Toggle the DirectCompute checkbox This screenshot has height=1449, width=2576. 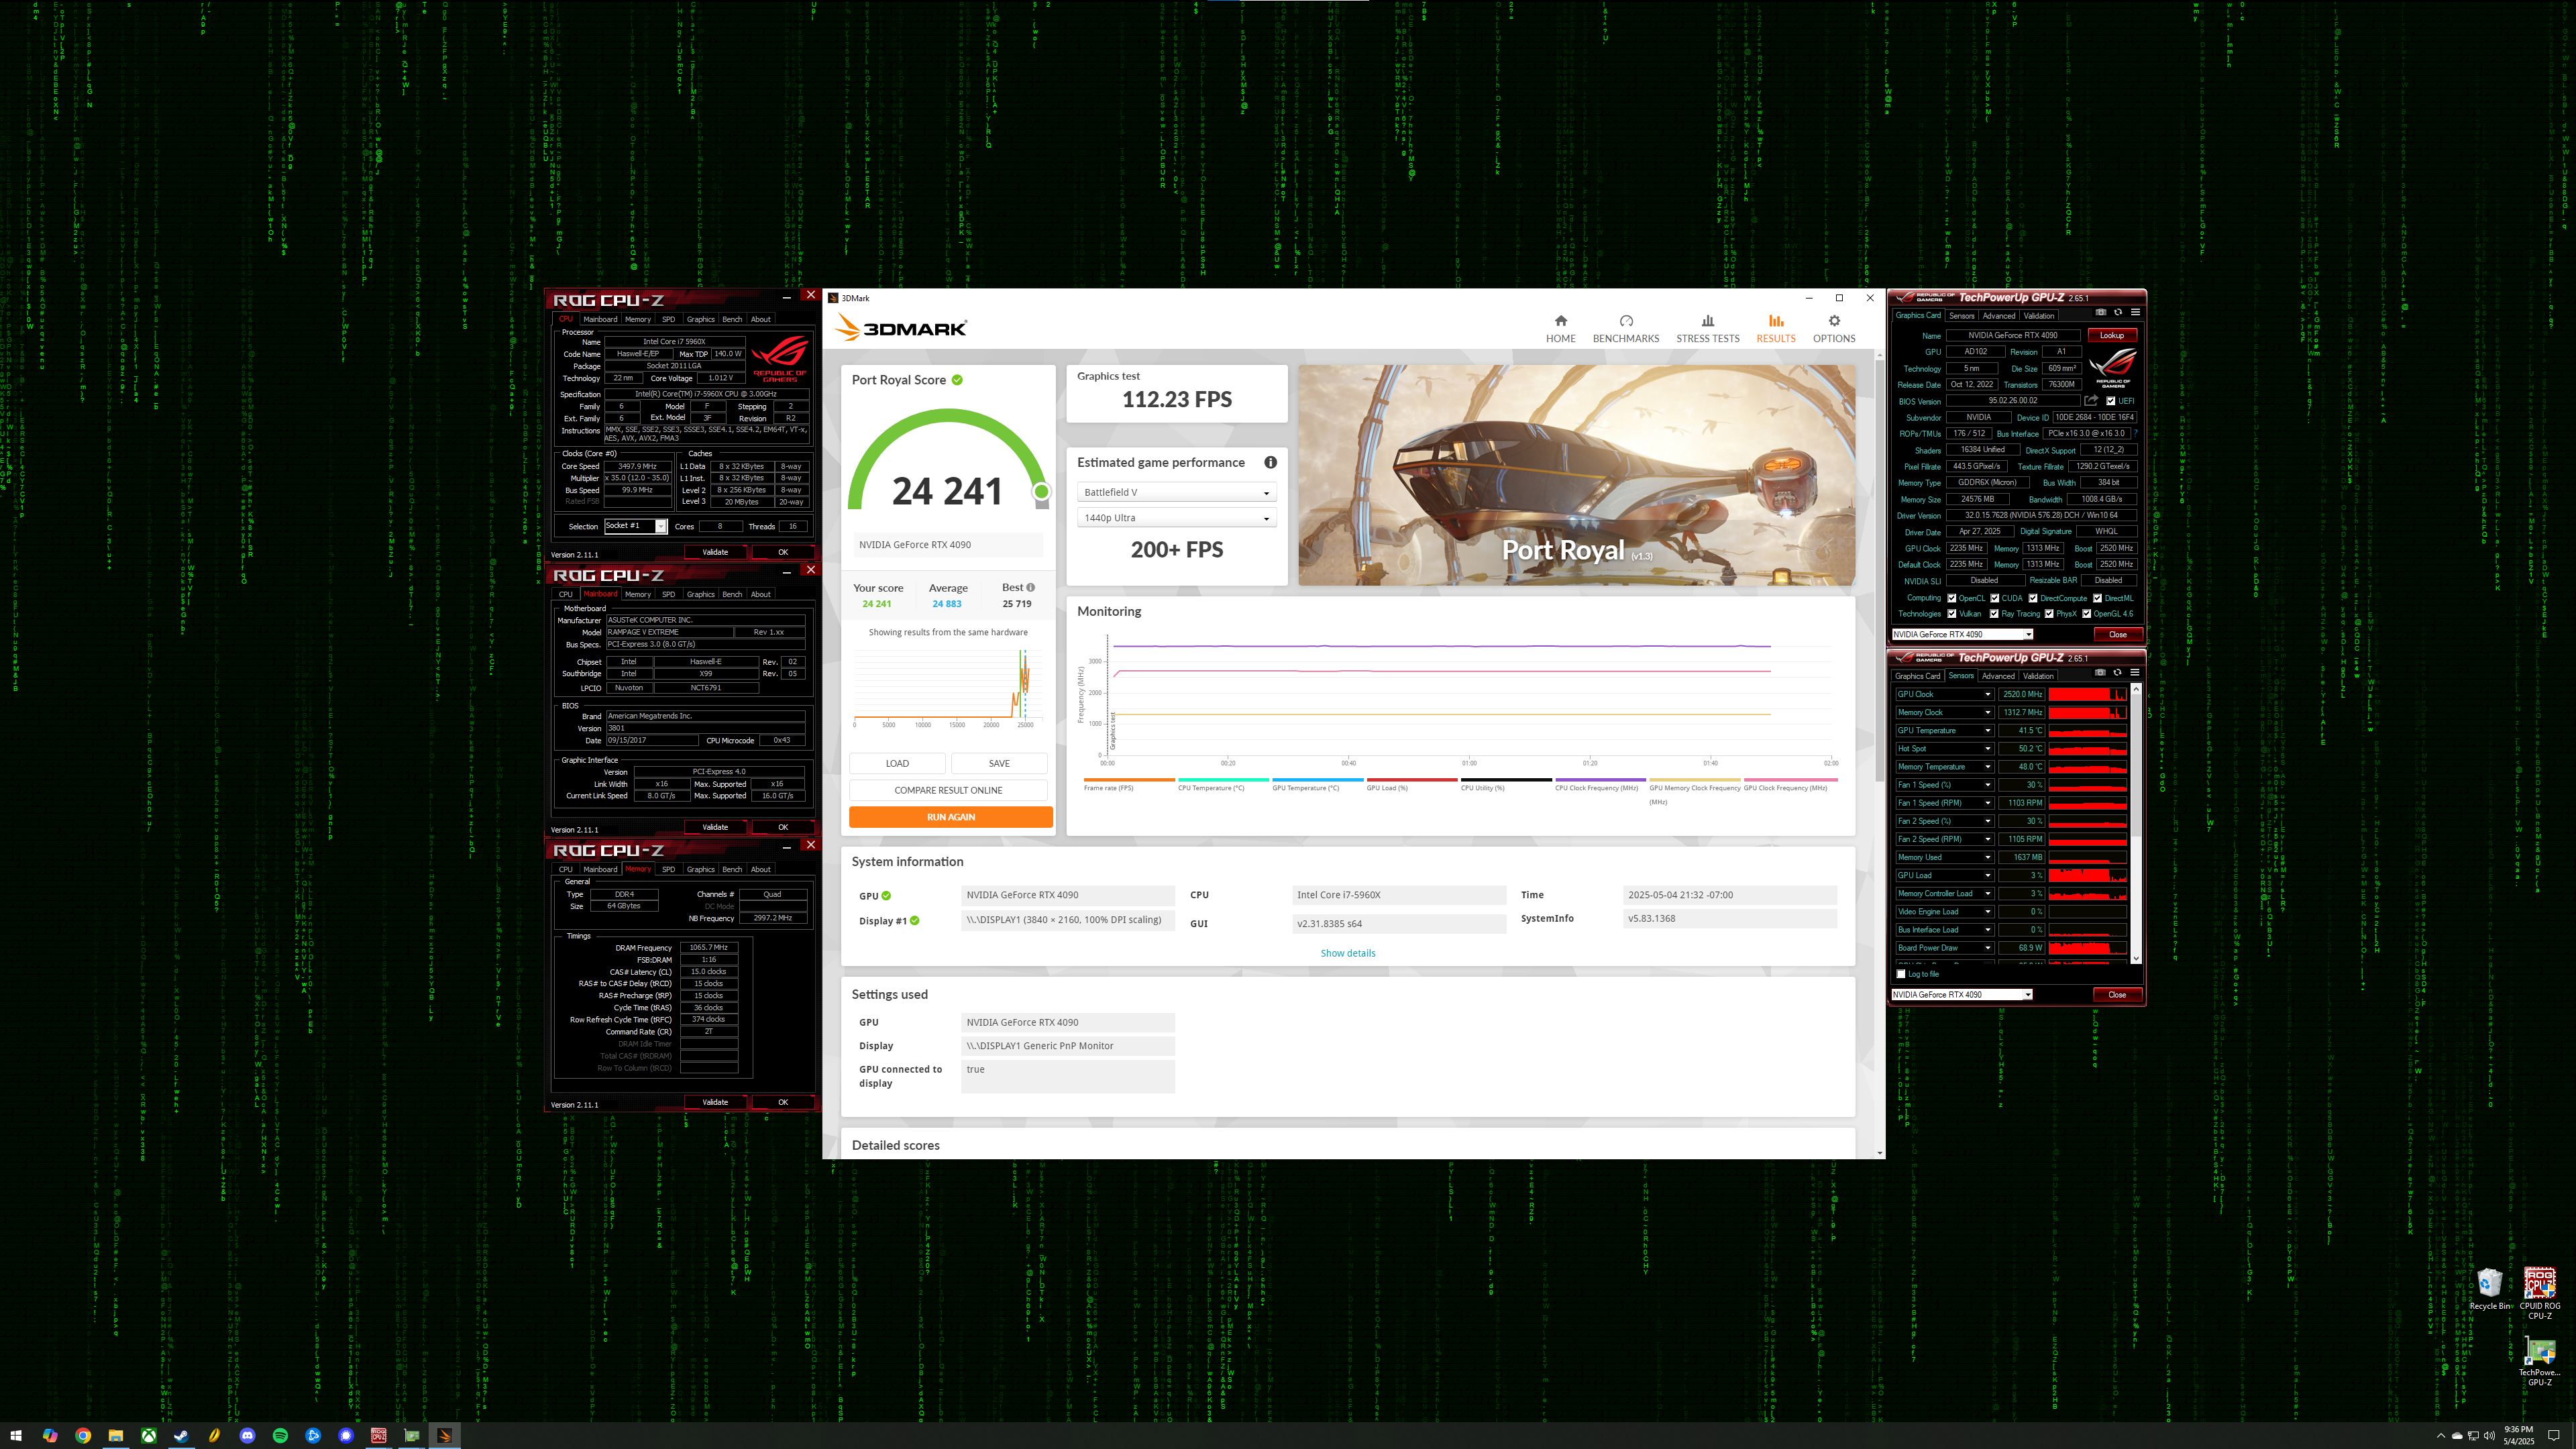click(2032, 598)
